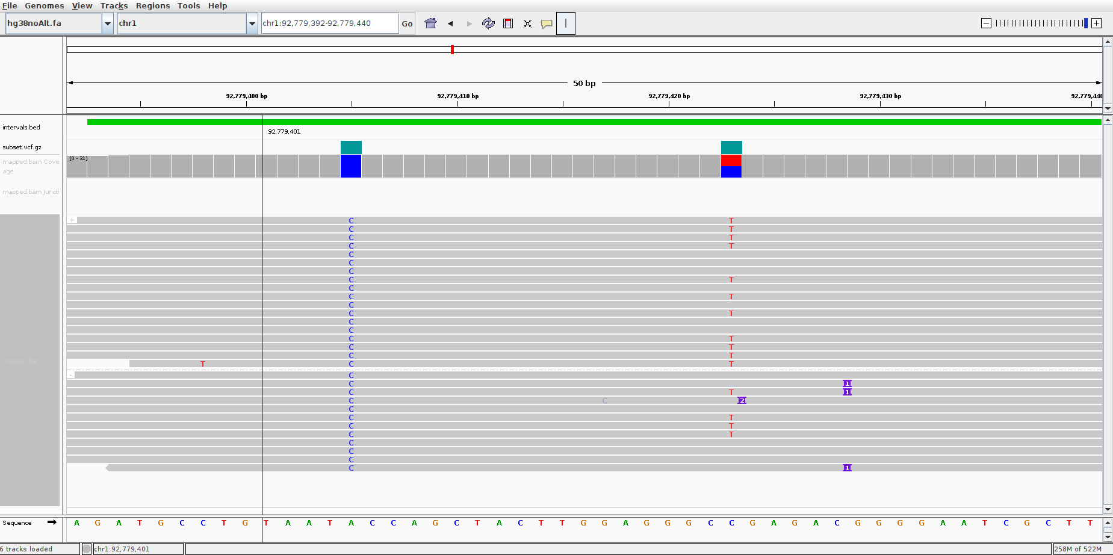Click the faint C mismatch in reverse reads
Image resolution: width=1113 pixels, height=555 pixels.
[604, 400]
